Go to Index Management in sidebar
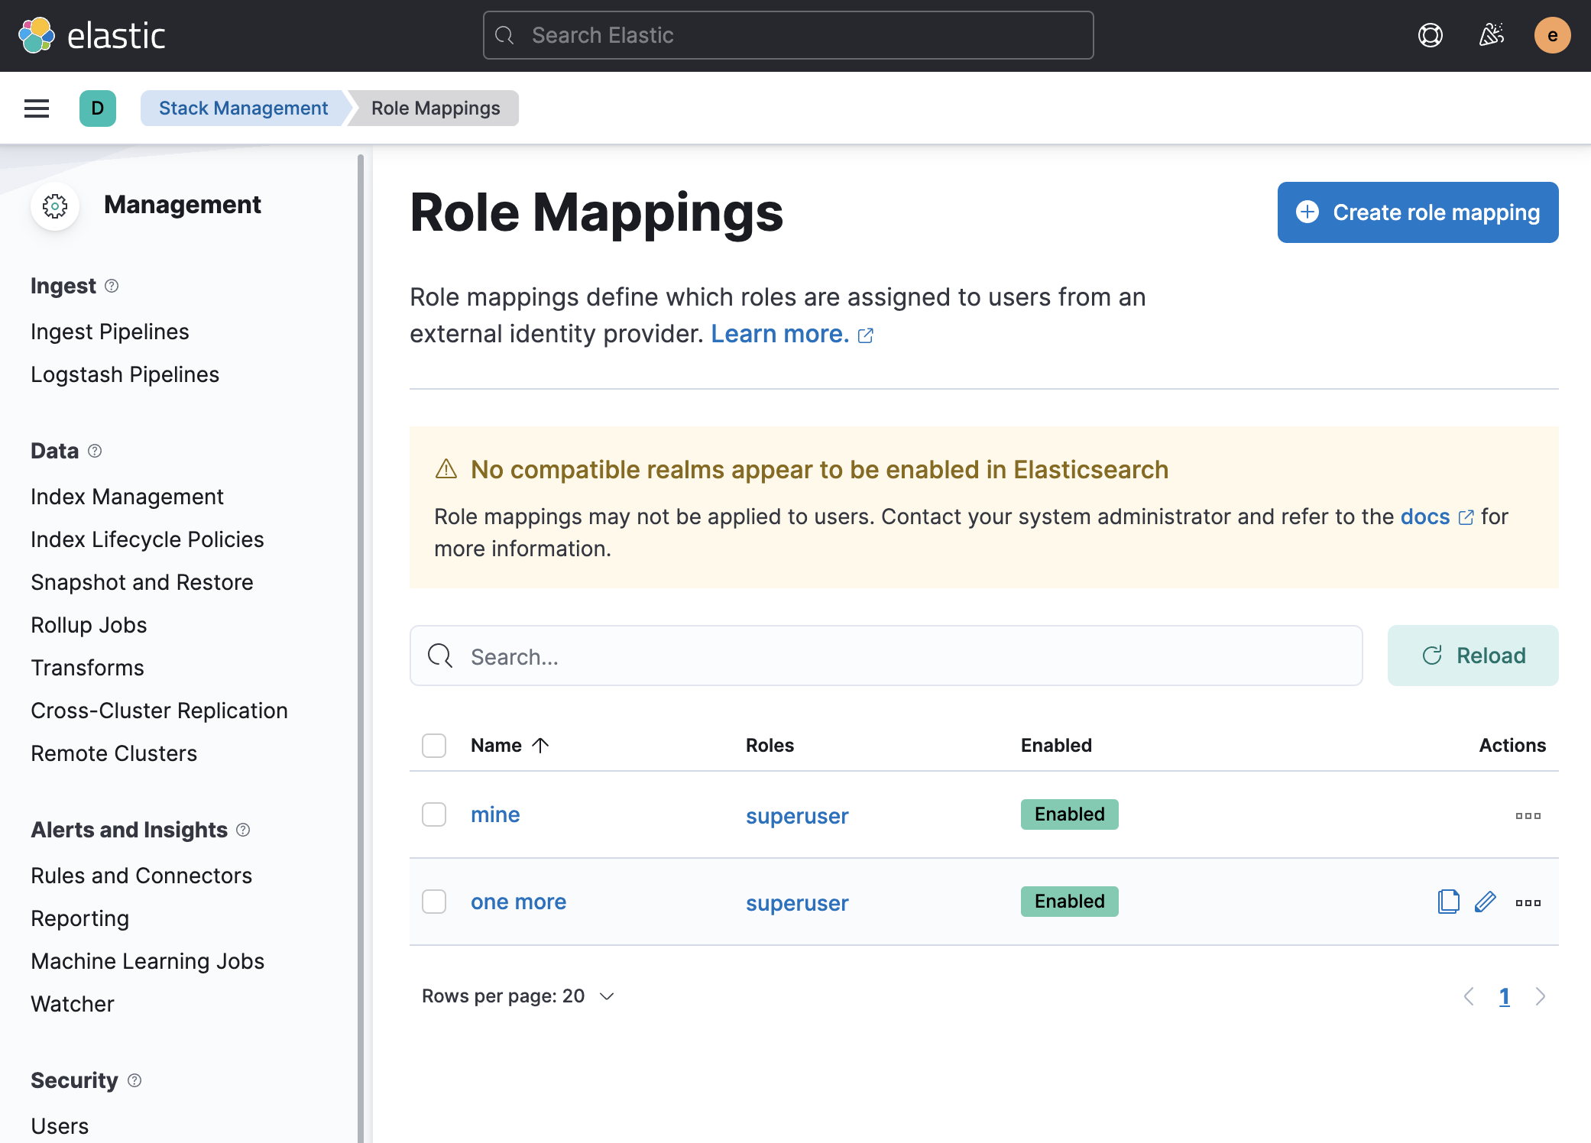Viewport: 1591px width, 1143px height. 127,497
